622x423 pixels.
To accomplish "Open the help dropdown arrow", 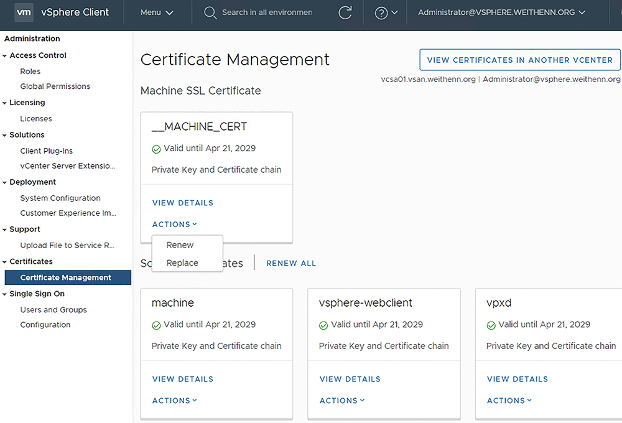I will 395,12.
